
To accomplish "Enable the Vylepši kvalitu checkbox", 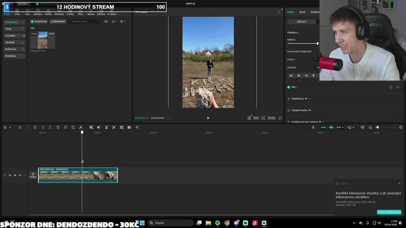I will click(289, 110).
